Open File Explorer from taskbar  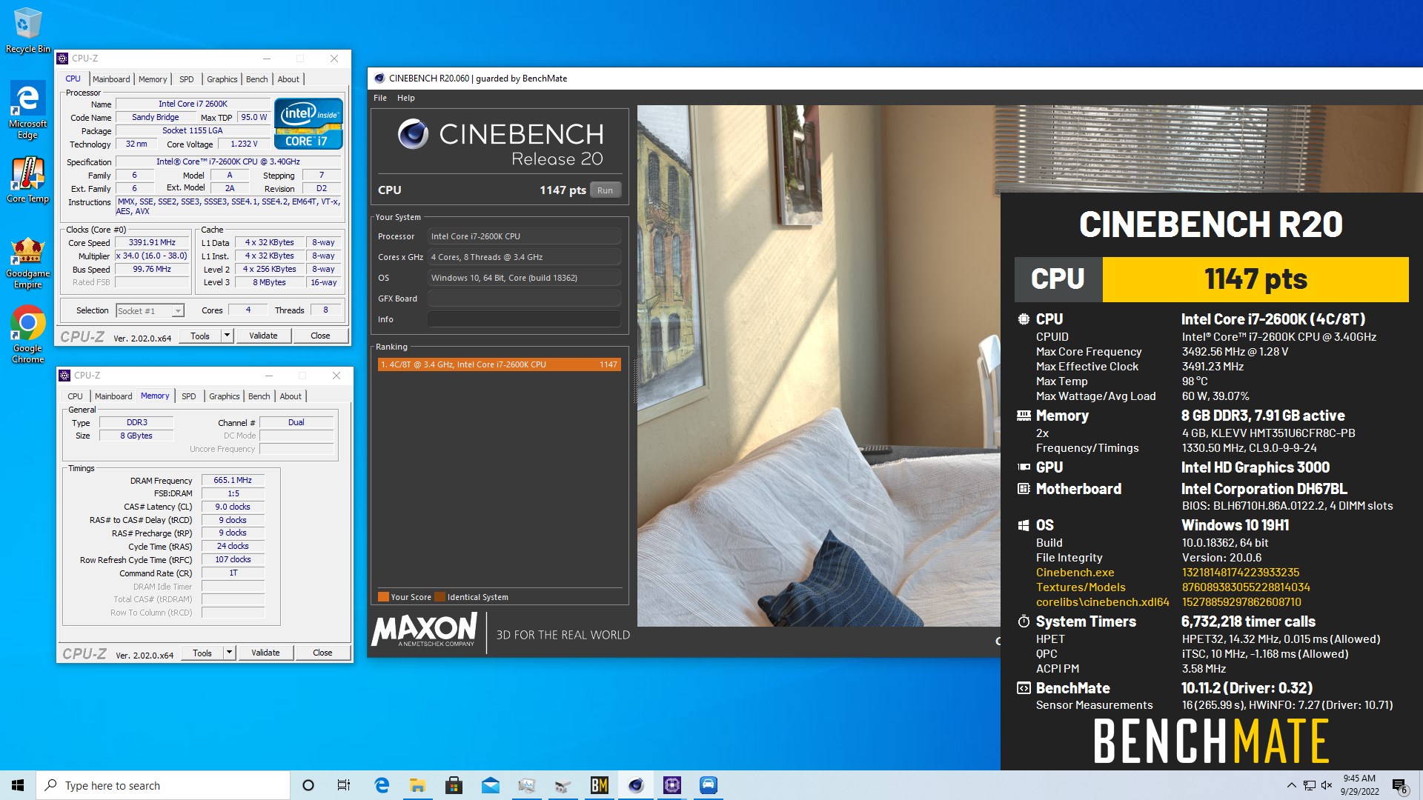click(x=418, y=785)
